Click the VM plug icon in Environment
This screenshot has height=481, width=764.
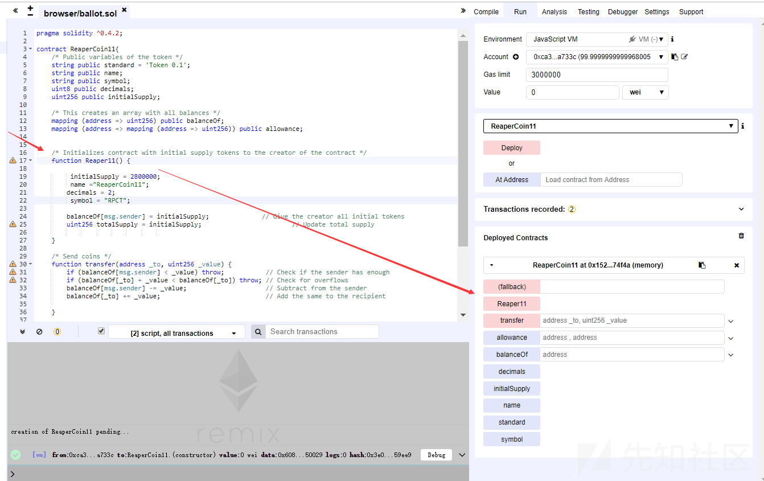(632, 39)
